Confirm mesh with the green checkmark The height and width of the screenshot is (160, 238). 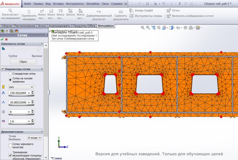pyautogui.click(x=2, y=39)
